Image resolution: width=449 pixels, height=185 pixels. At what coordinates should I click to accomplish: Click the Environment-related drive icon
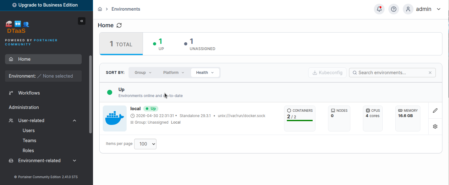(11, 161)
